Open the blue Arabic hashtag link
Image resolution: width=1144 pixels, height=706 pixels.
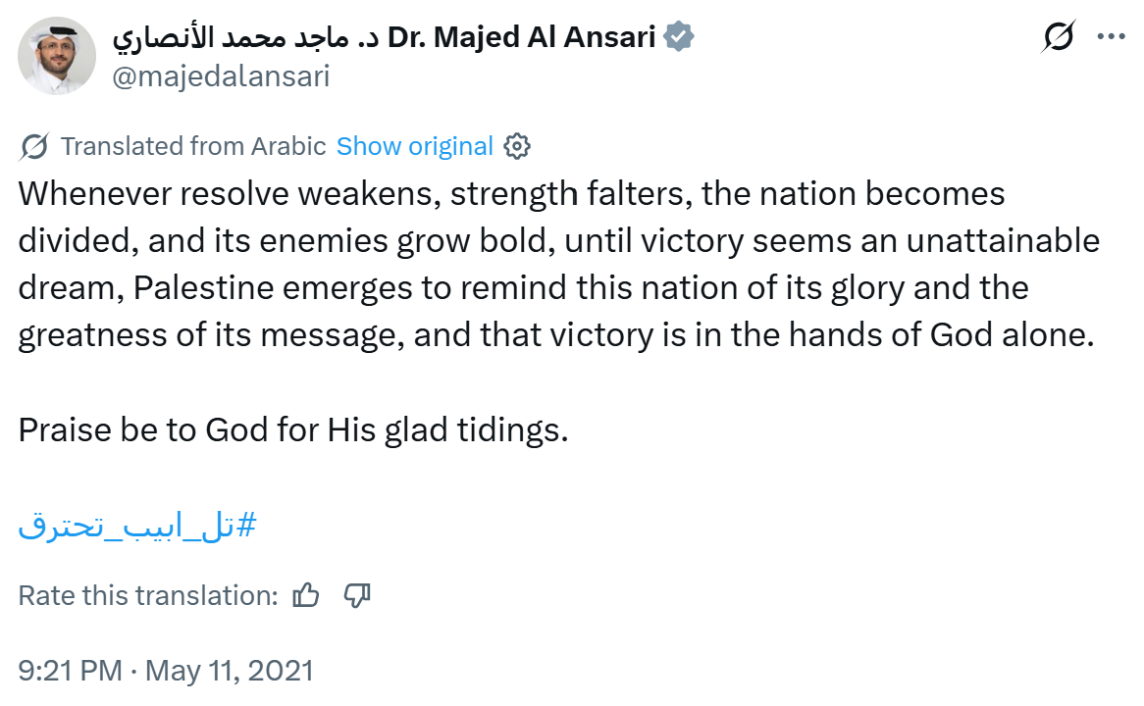tap(137, 525)
